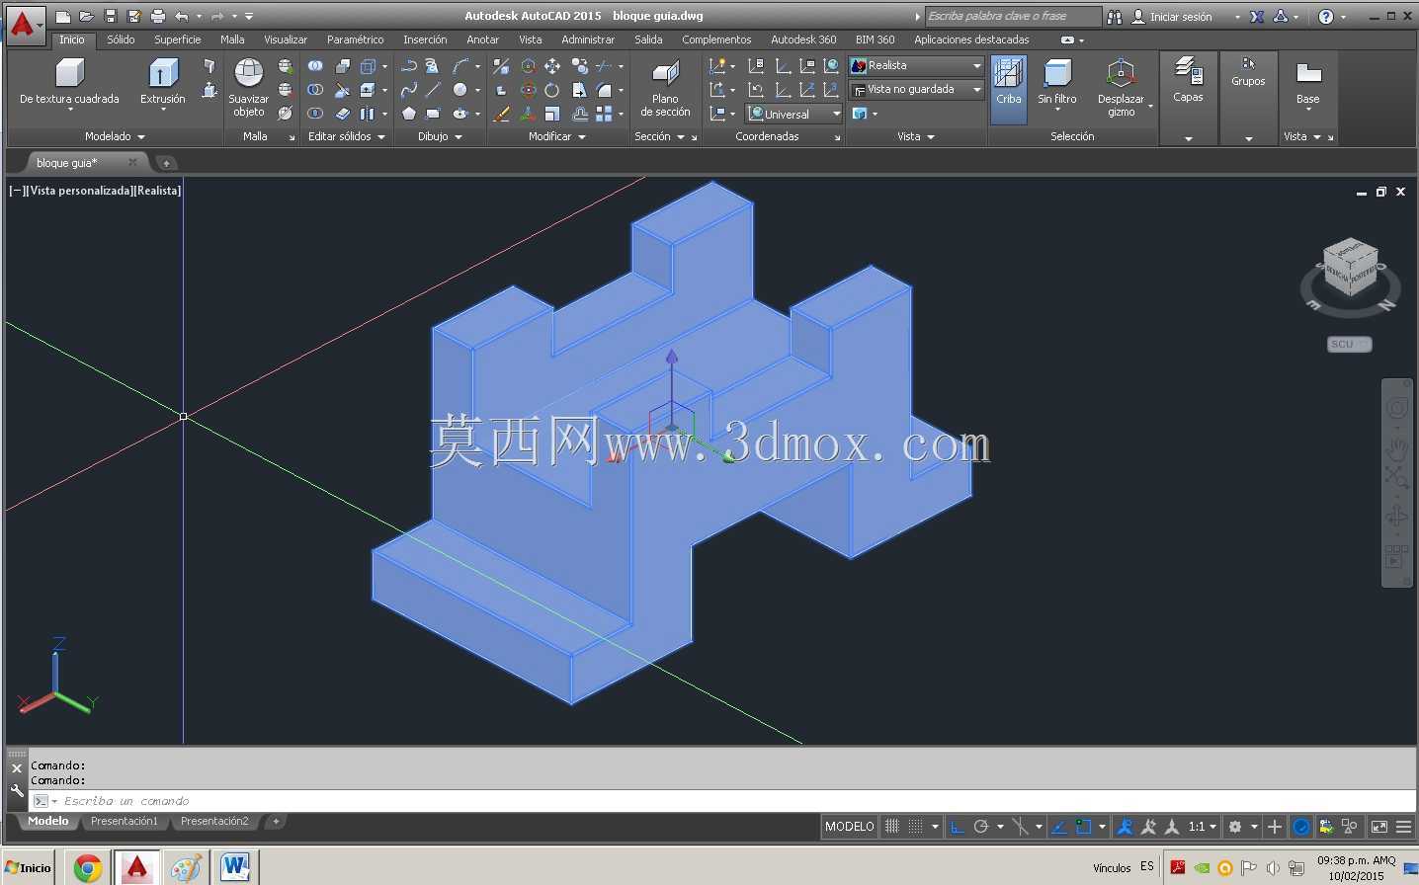Toggle object snap tracking in status bar
Image resolution: width=1419 pixels, height=885 pixels.
pos(1058,827)
